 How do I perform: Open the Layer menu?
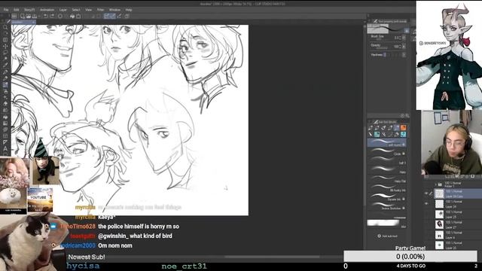click(63, 10)
